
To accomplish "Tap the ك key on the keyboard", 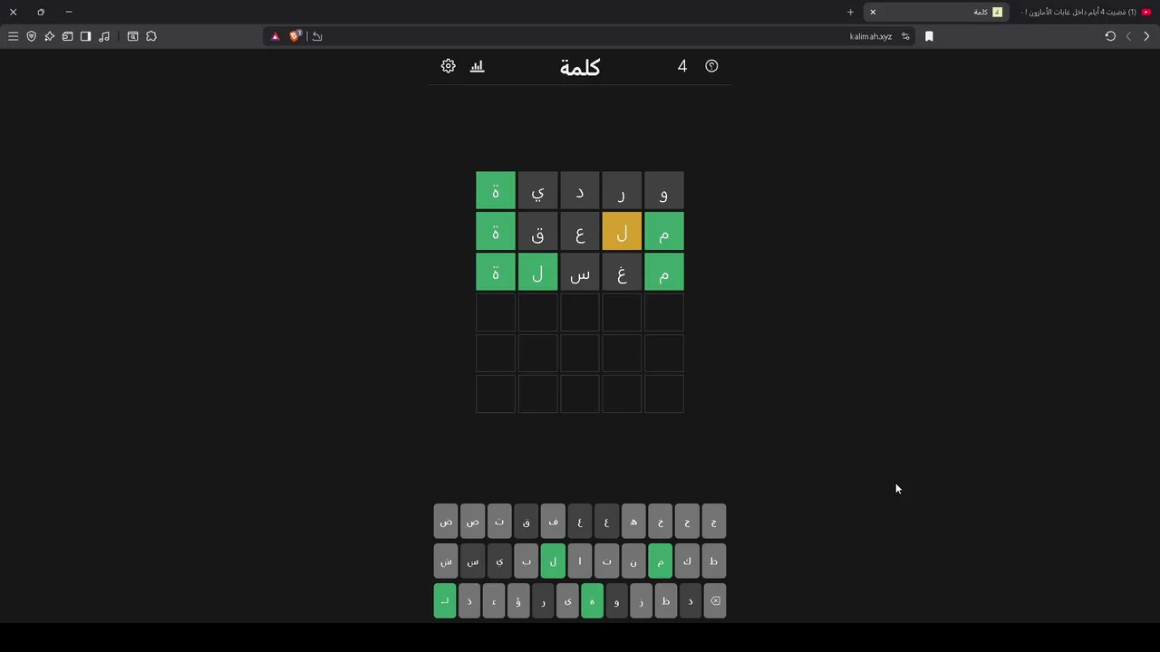I will [687, 561].
